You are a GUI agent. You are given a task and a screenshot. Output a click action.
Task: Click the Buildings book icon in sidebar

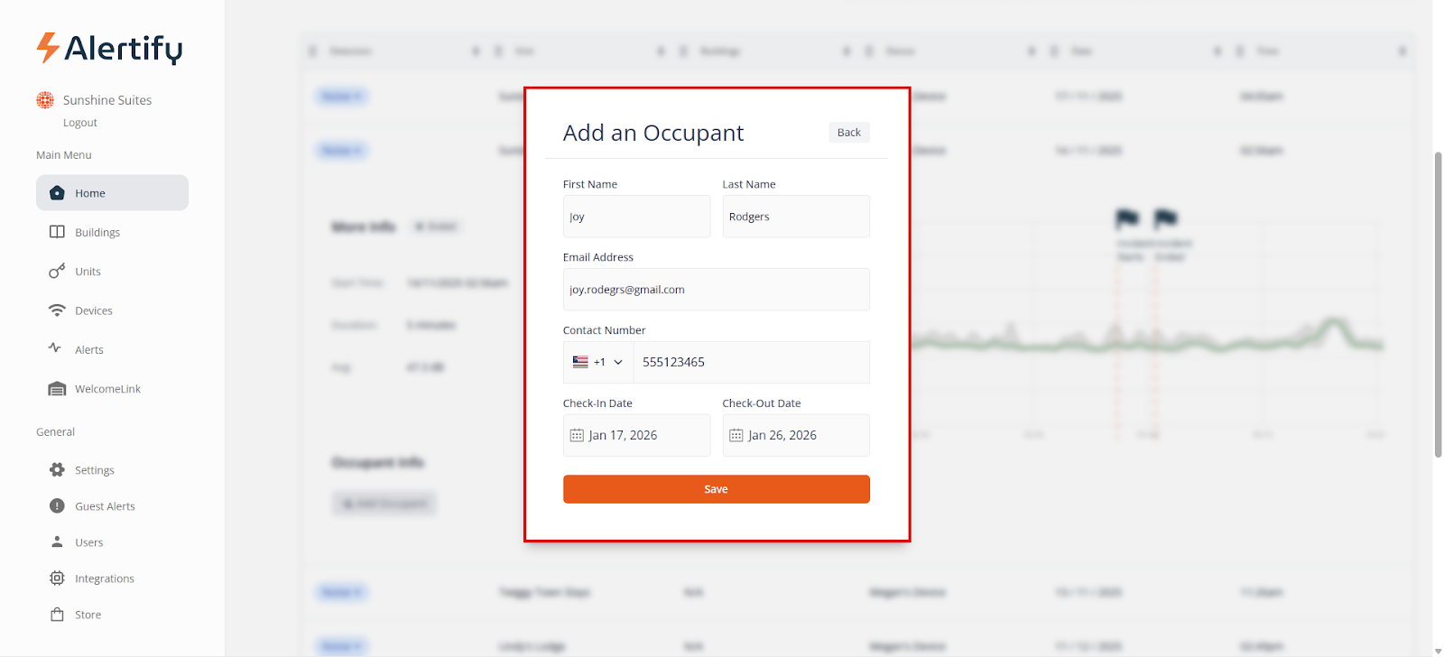[57, 232]
